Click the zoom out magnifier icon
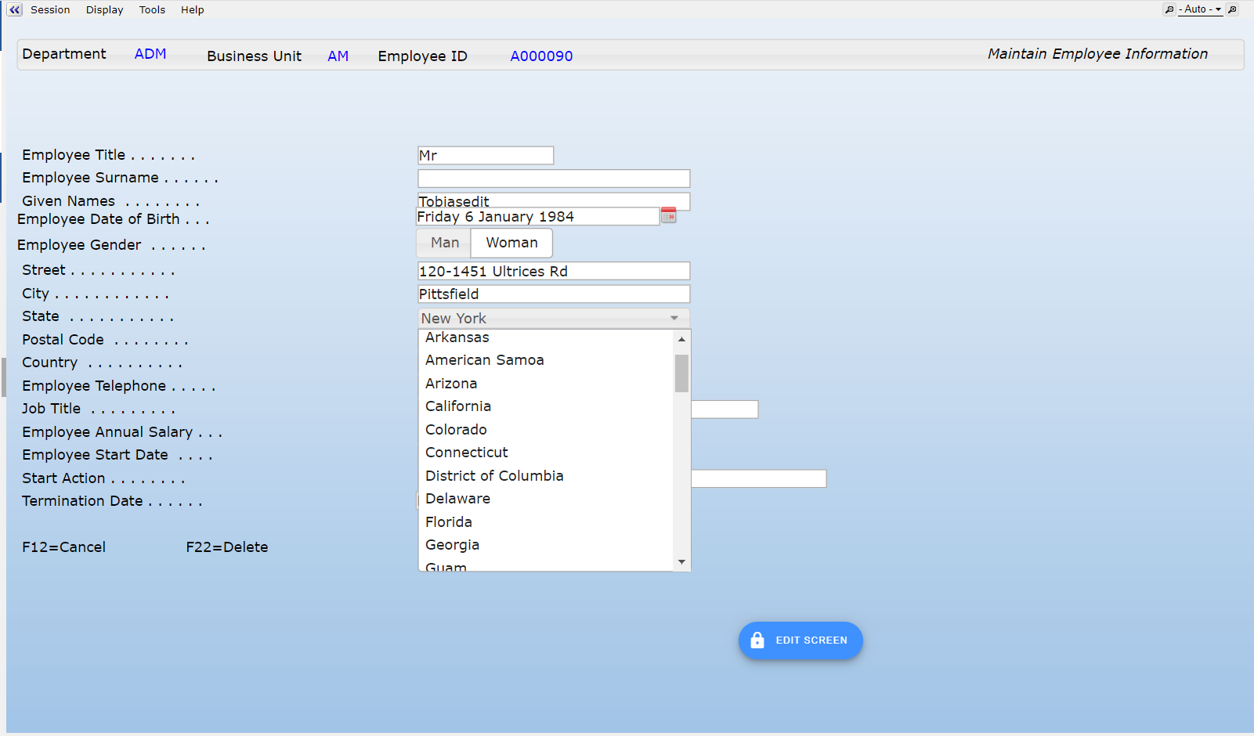 pos(1169,9)
